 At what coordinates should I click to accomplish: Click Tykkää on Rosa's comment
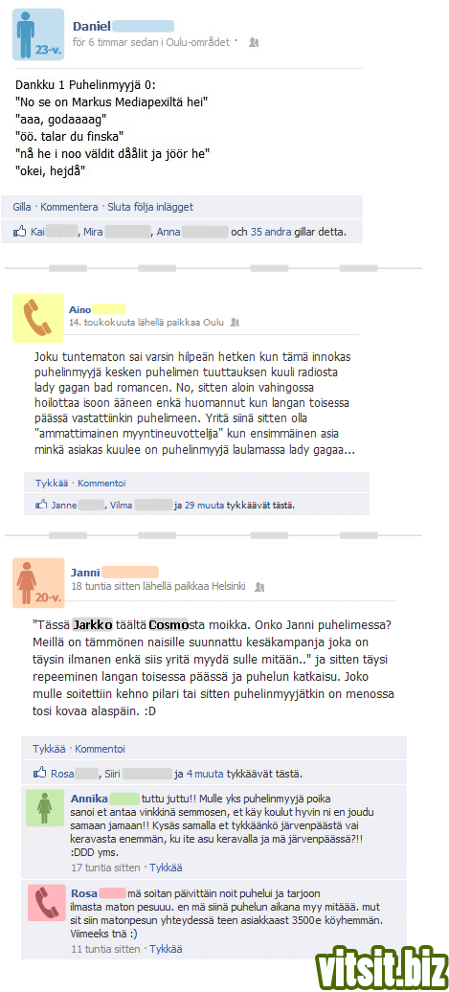tap(166, 949)
